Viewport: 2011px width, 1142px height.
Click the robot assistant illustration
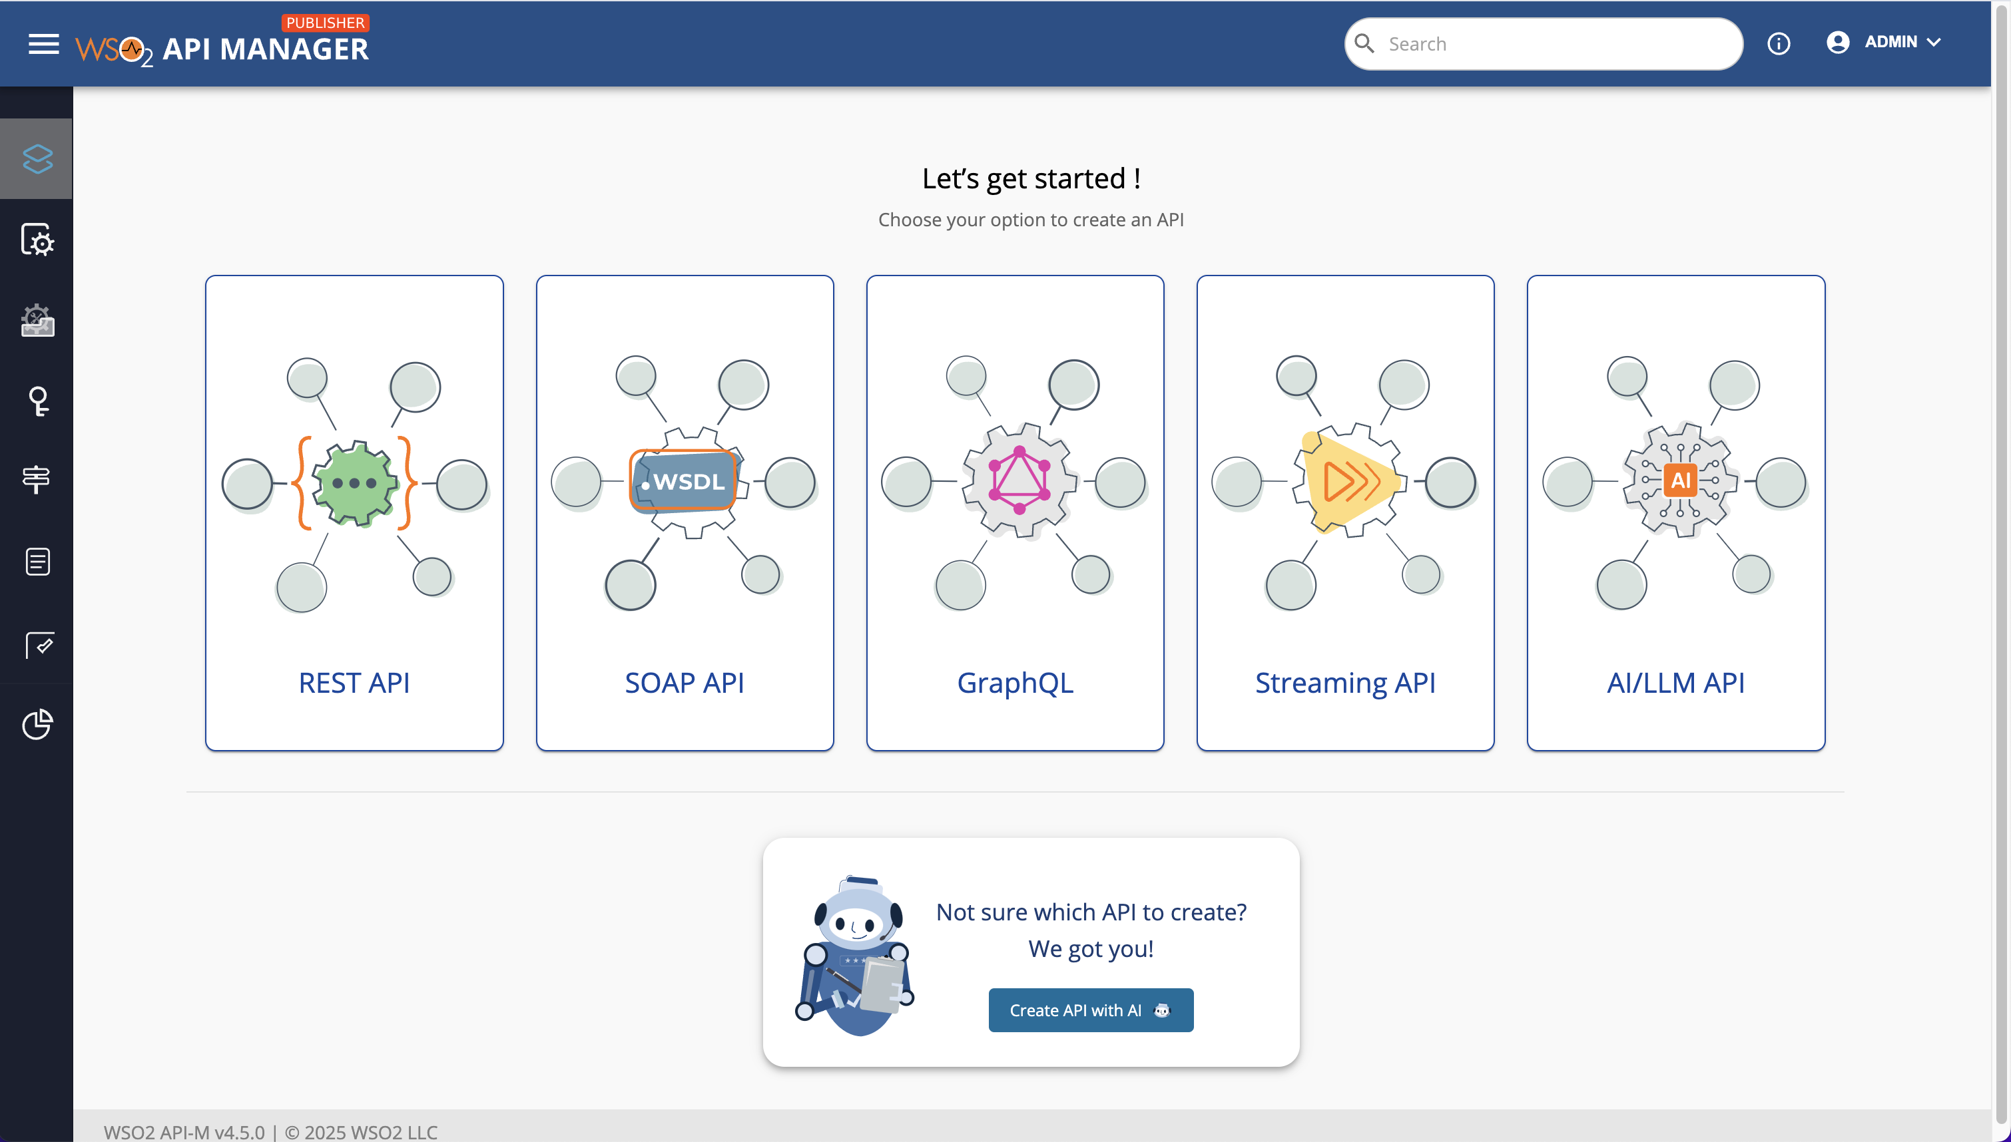[x=855, y=956]
